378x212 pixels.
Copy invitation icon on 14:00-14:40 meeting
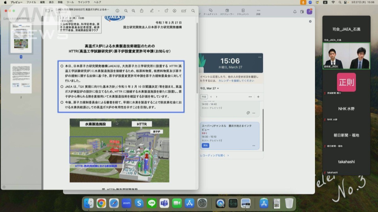pyautogui.click(x=248, y=113)
